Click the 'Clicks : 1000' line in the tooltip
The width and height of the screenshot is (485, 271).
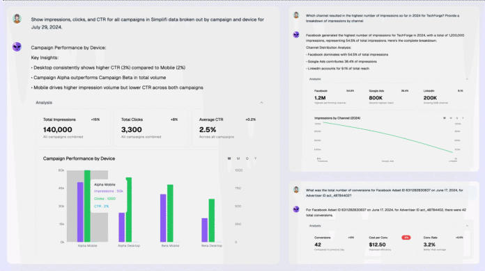[x=105, y=199]
